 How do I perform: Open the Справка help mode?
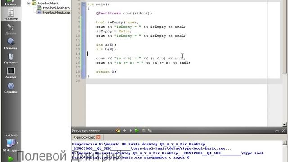11,88
